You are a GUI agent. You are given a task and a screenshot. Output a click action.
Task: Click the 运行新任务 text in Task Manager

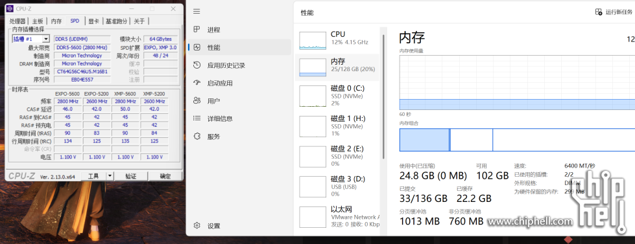pyautogui.click(x=618, y=12)
